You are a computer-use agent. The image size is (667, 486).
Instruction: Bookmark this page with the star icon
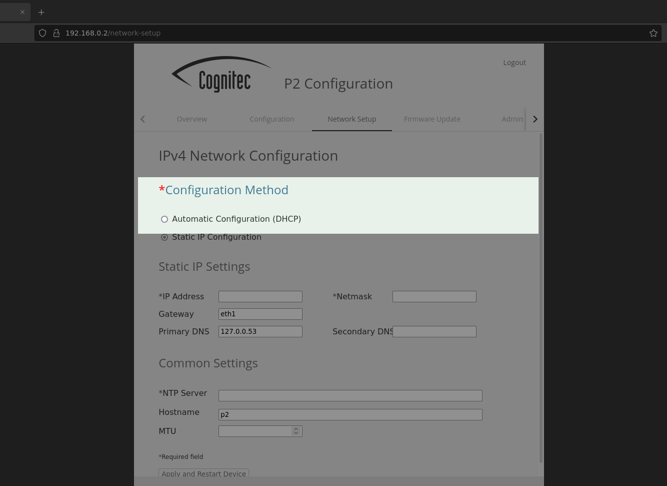653,33
